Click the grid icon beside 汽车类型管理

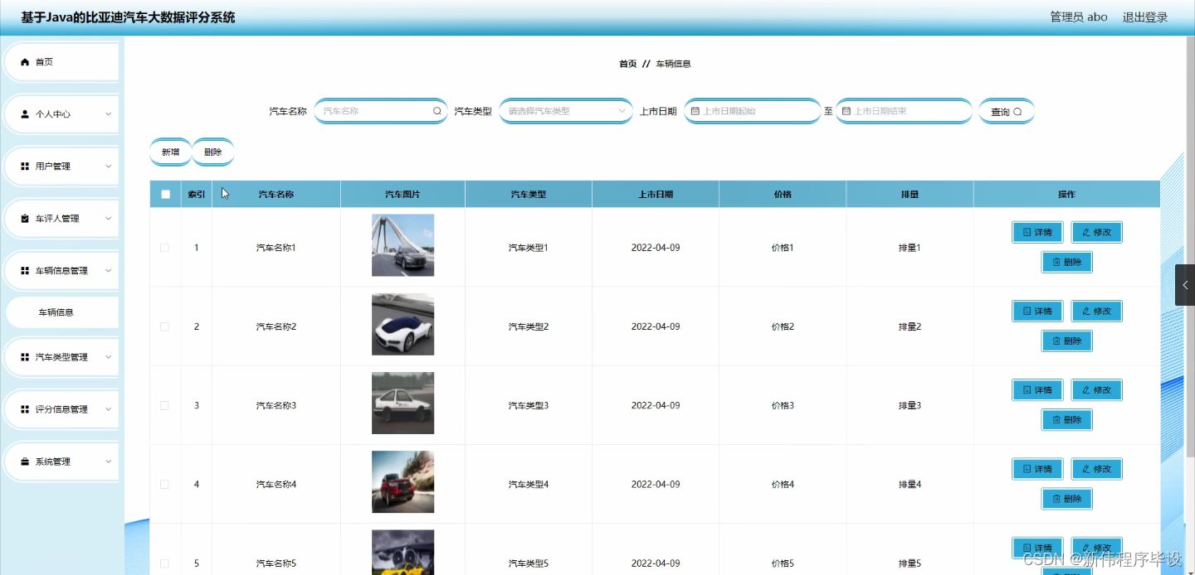click(25, 357)
